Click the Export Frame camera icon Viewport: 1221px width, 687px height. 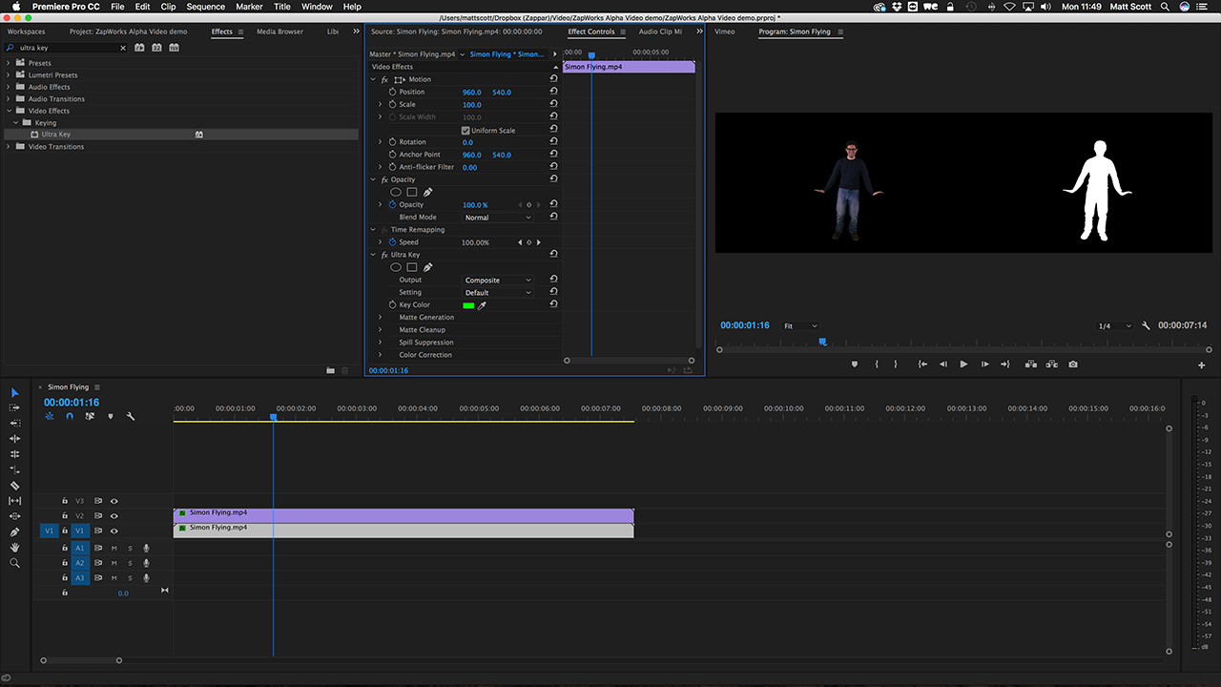tap(1073, 364)
